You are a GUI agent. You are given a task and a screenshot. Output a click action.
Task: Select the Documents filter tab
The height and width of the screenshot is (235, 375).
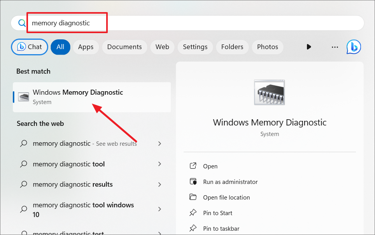[124, 47]
